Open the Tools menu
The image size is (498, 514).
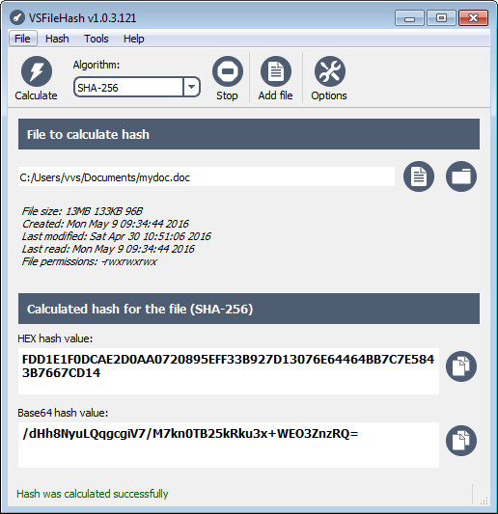[97, 39]
